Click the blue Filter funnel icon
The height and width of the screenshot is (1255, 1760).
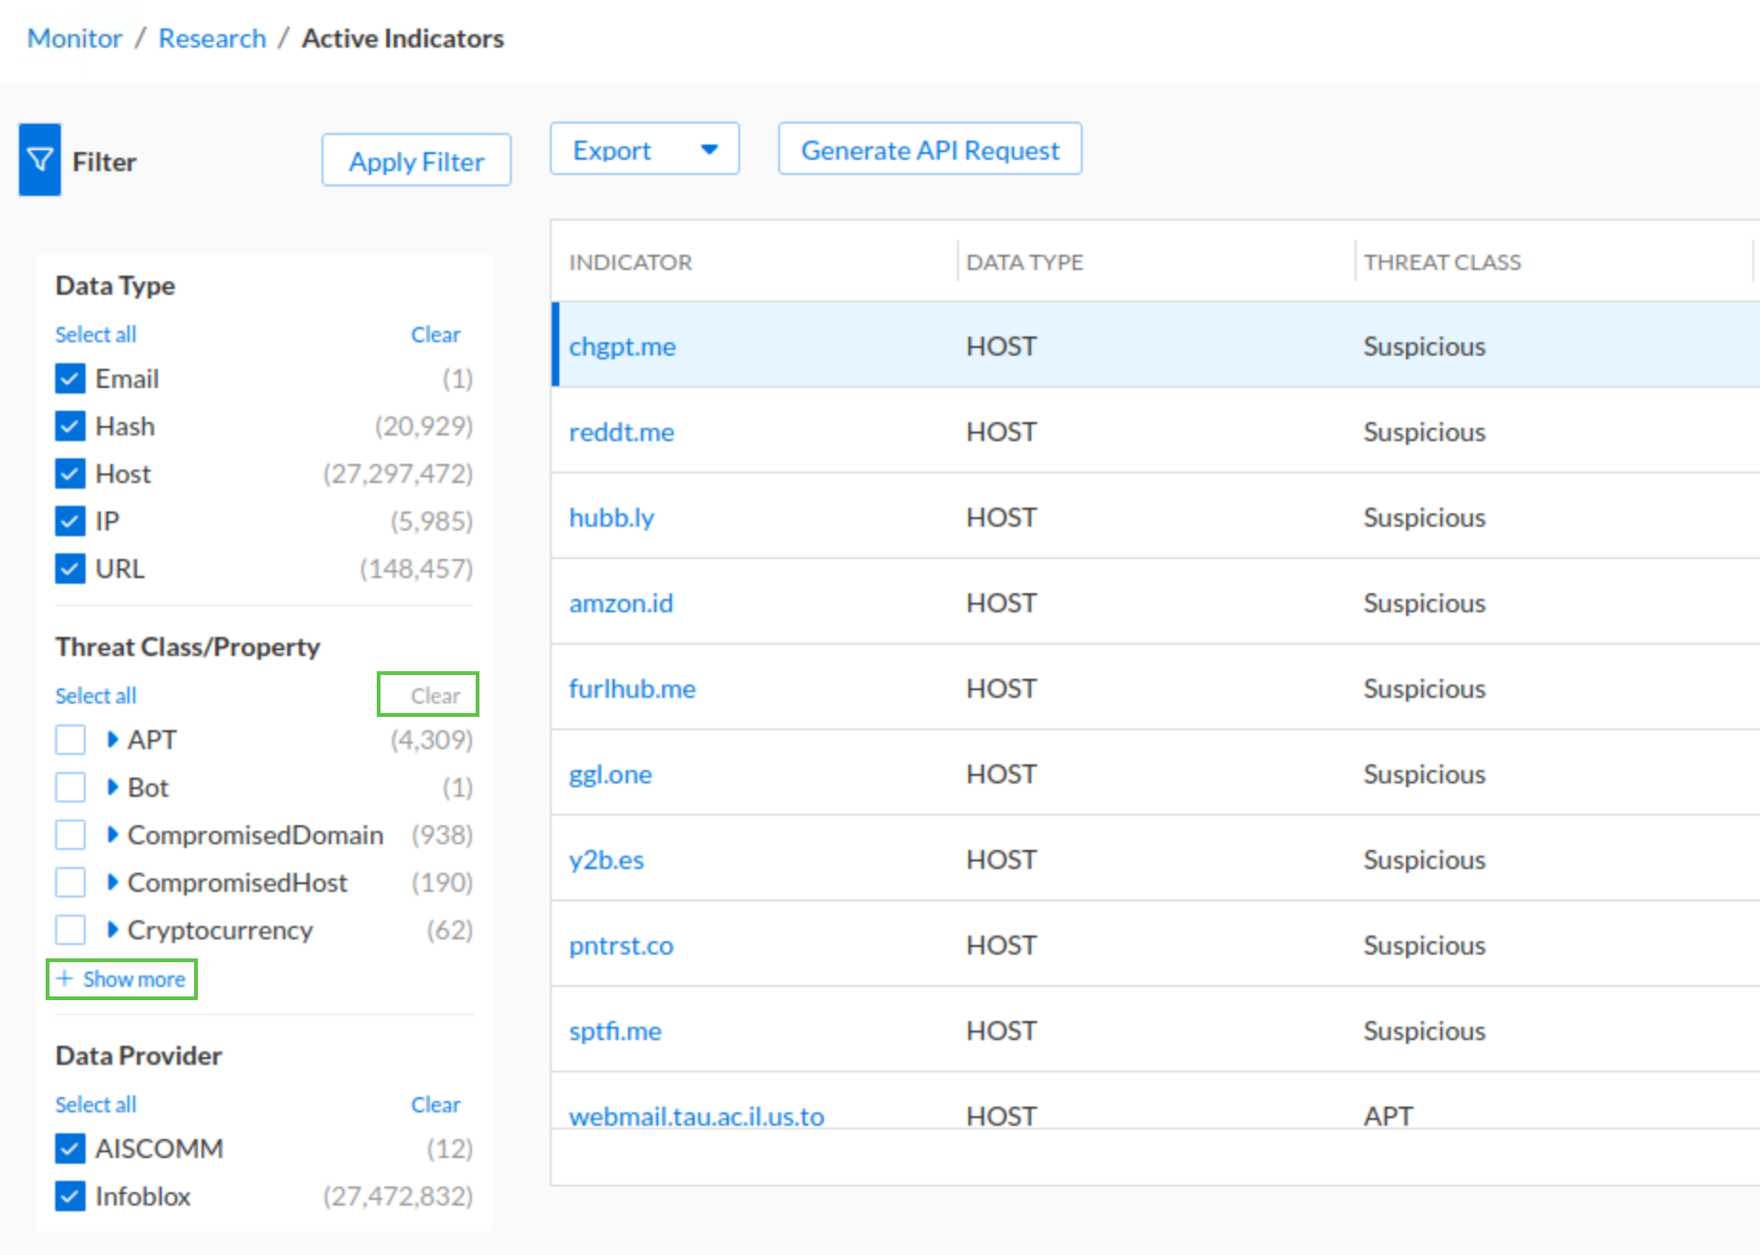[x=40, y=160]
